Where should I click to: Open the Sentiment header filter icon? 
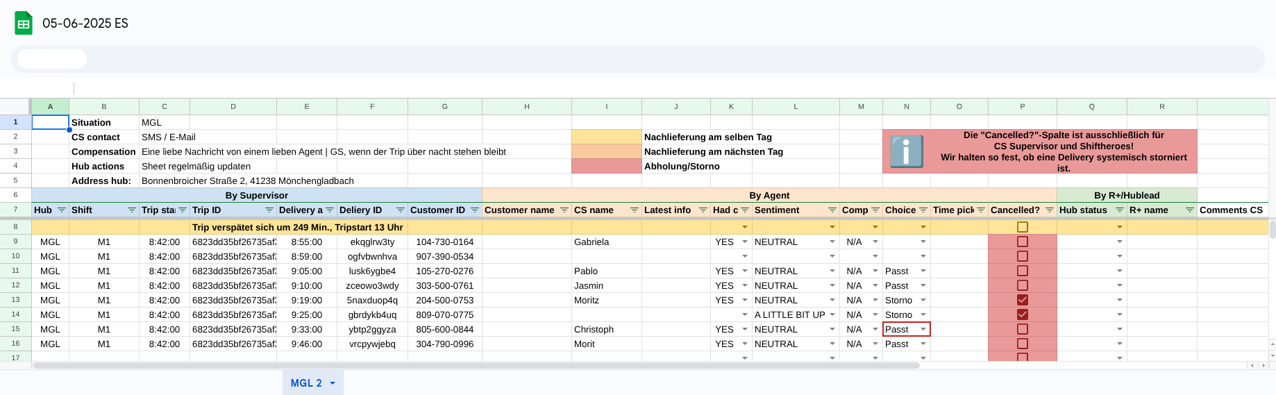(832, 210)
